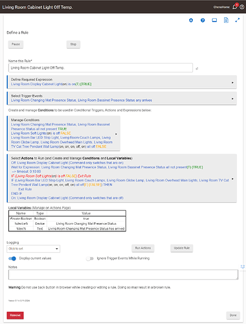Click the red 'IF (Living Room Soft Lights' line
246x324 pixels.
[x=51, y=176]
